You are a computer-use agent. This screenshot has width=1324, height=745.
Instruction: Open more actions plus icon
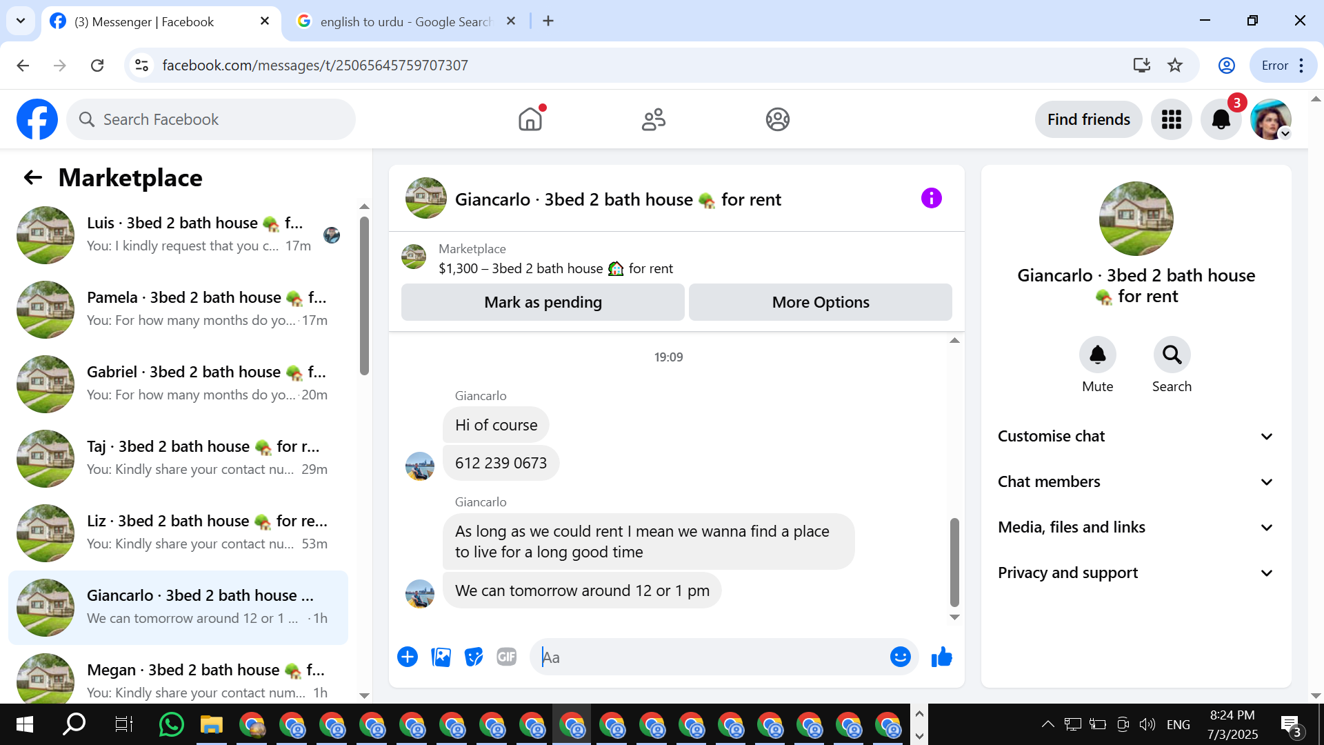pos(408,657)
